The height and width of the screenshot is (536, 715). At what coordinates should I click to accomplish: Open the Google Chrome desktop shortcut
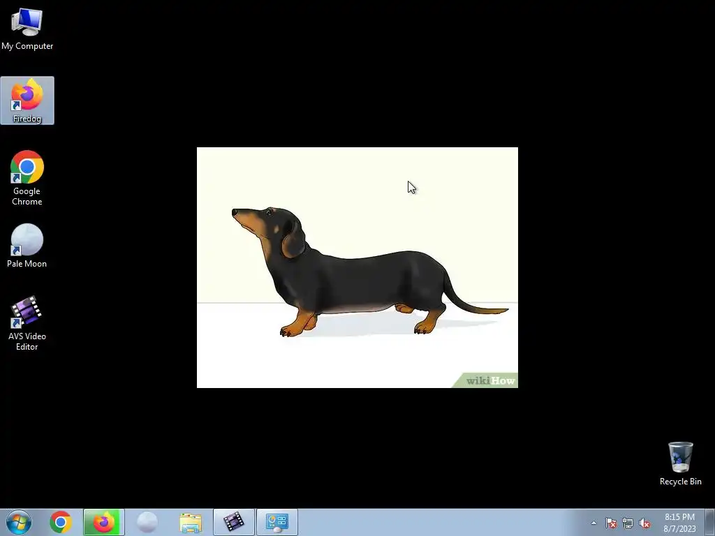point(27,178)
